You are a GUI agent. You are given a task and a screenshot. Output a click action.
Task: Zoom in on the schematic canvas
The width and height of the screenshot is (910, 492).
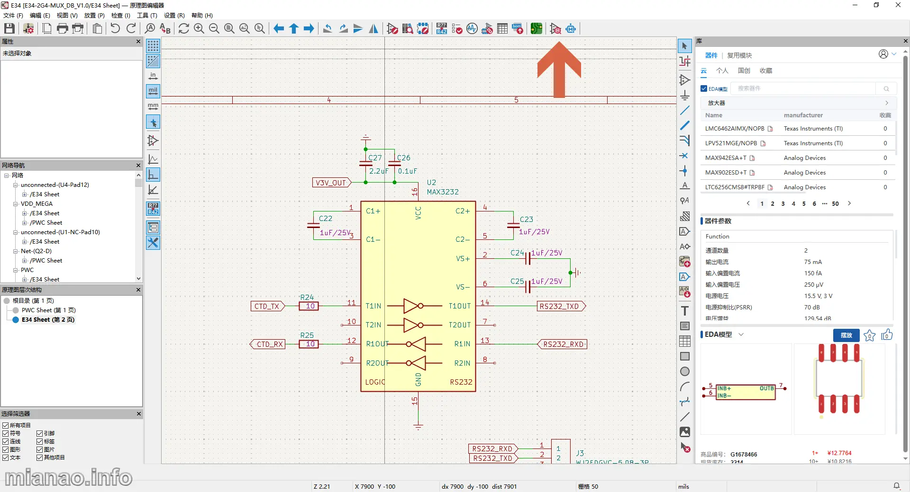click(x=199, y=28)
